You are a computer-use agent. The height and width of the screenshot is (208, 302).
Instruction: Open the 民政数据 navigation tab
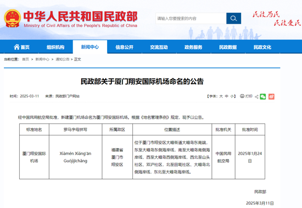tap(228, 47)
